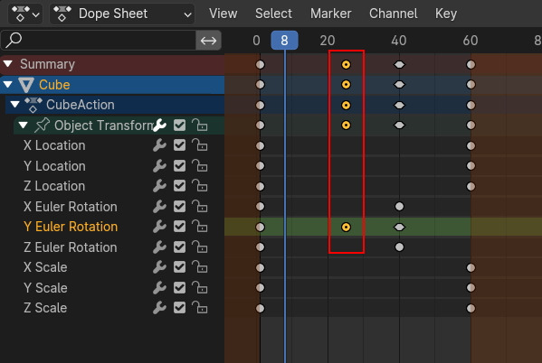The width and height of the screenshot is (542, 363).
Task: Click the channel search field
Action: 99,41
